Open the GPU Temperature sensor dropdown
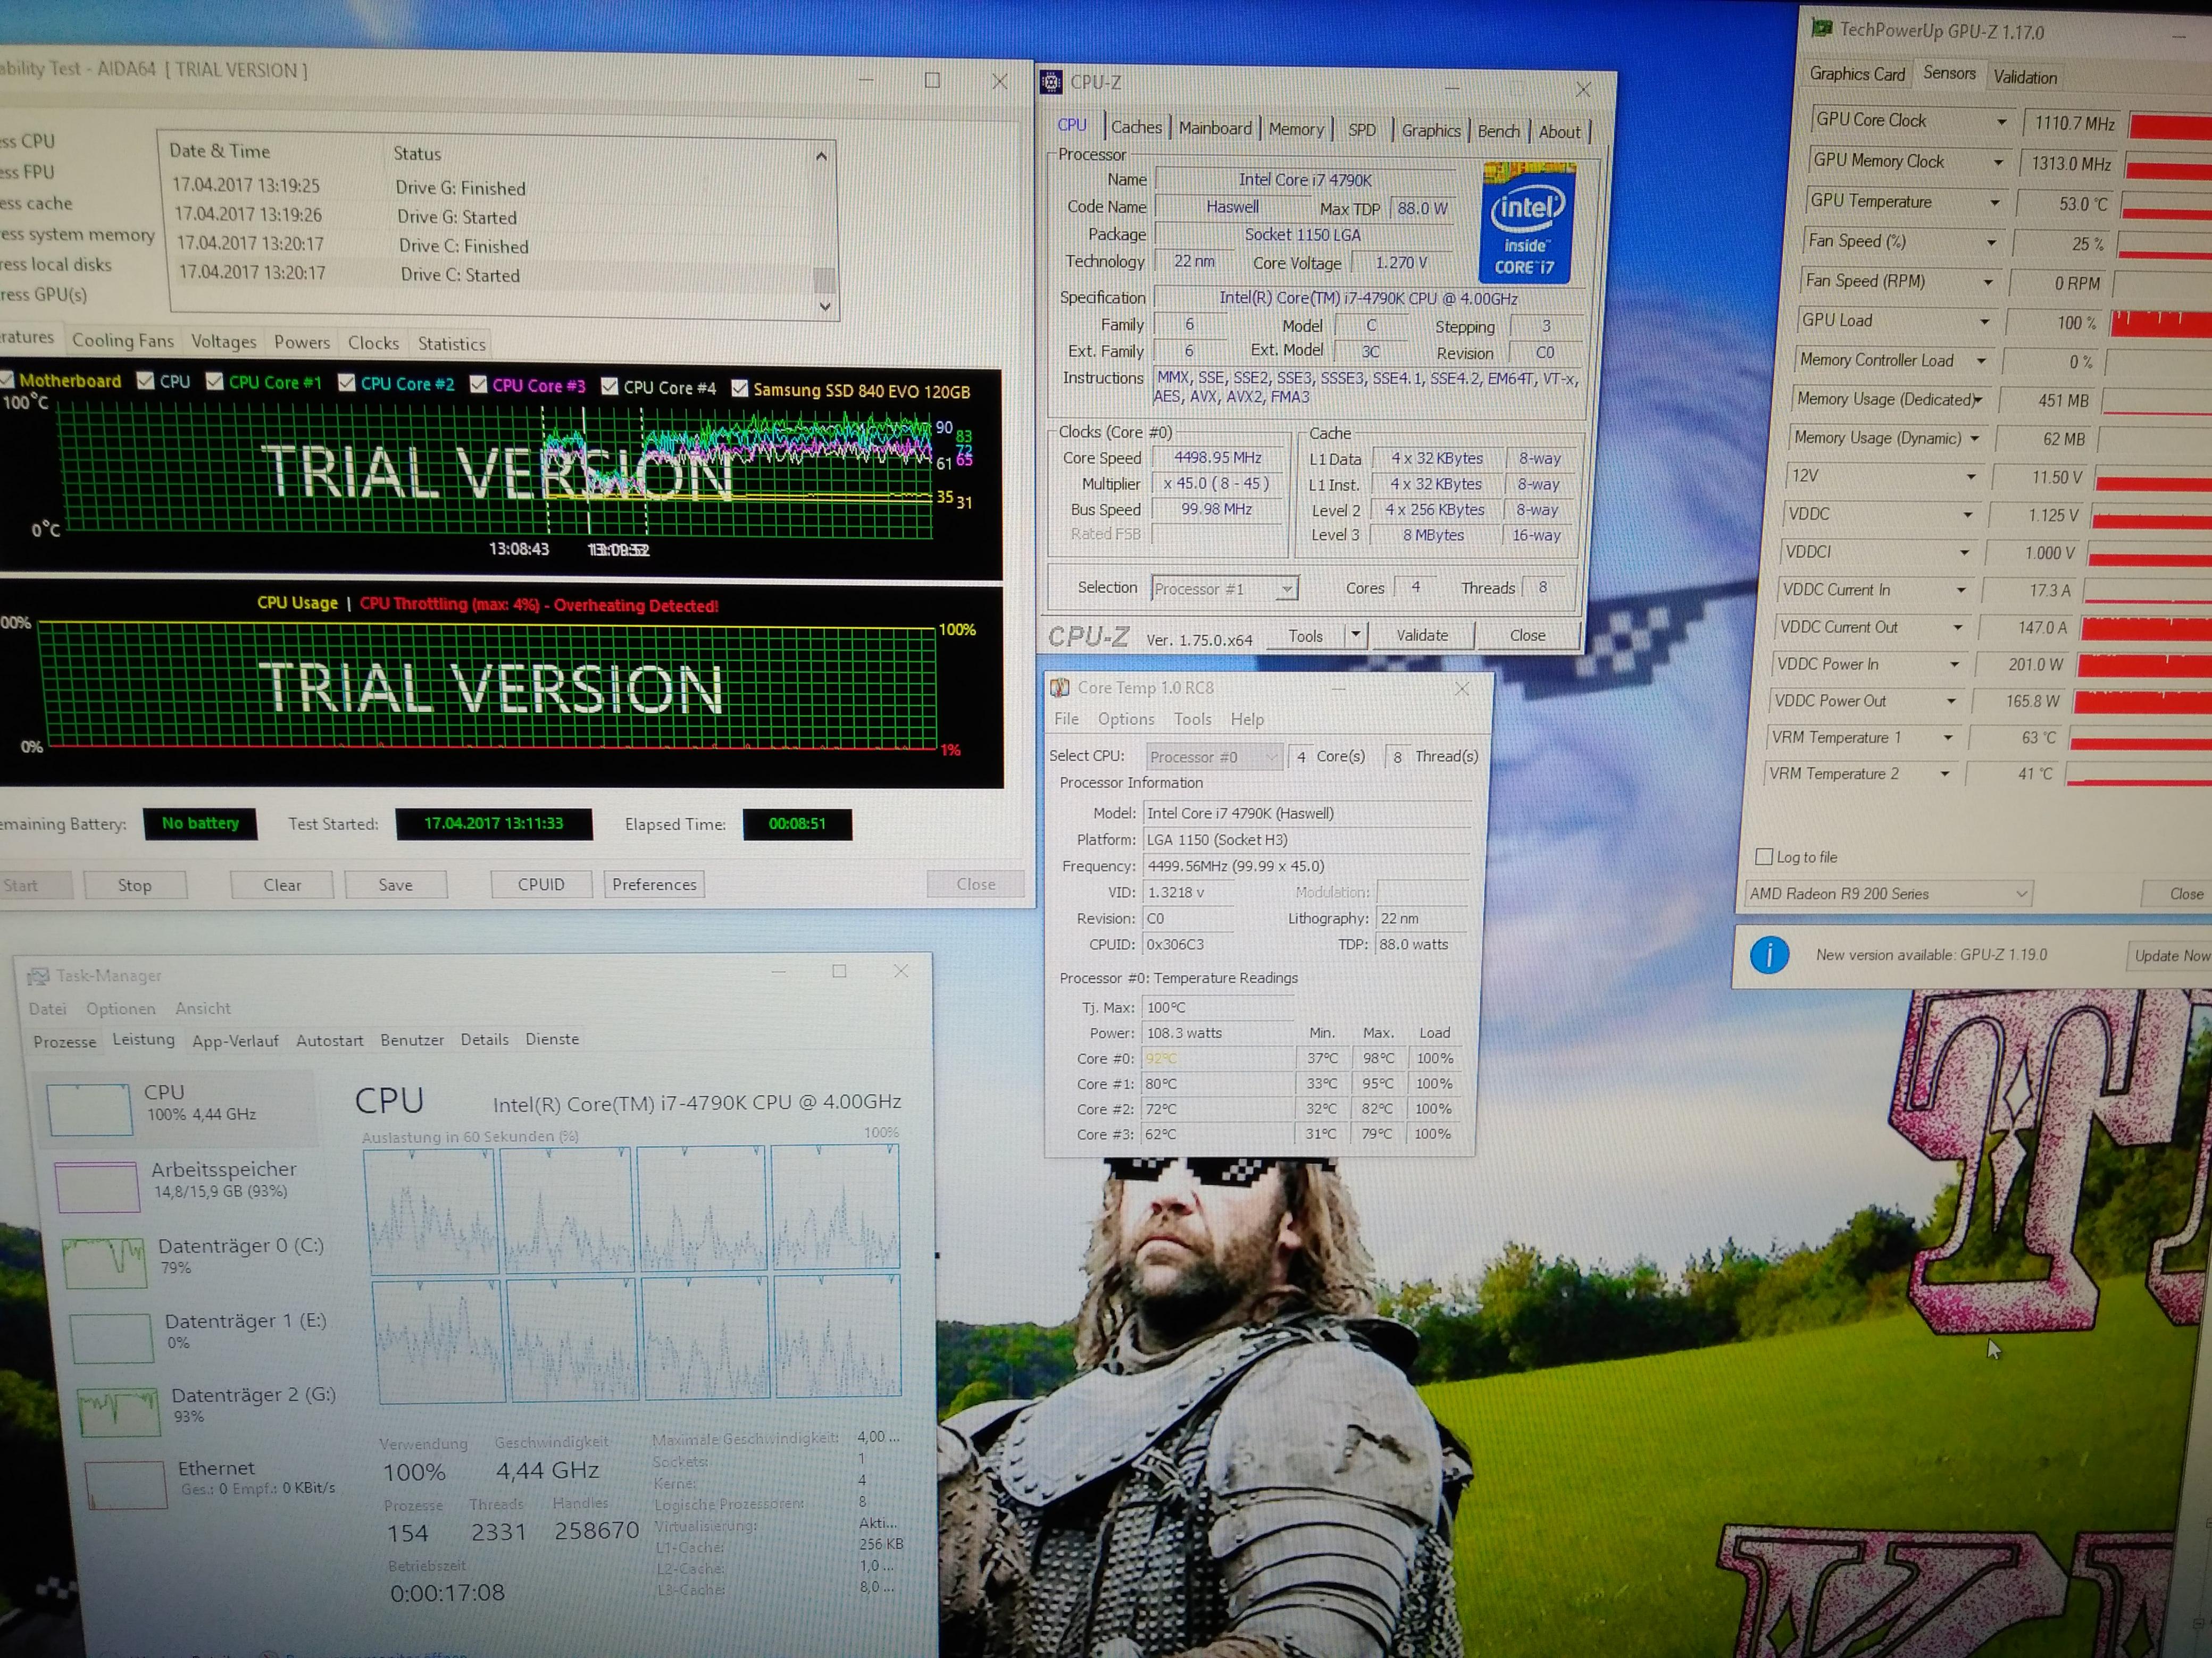Image resolution: width=2212 pixels, height=1658 pixels. [x=1994, y=203]
